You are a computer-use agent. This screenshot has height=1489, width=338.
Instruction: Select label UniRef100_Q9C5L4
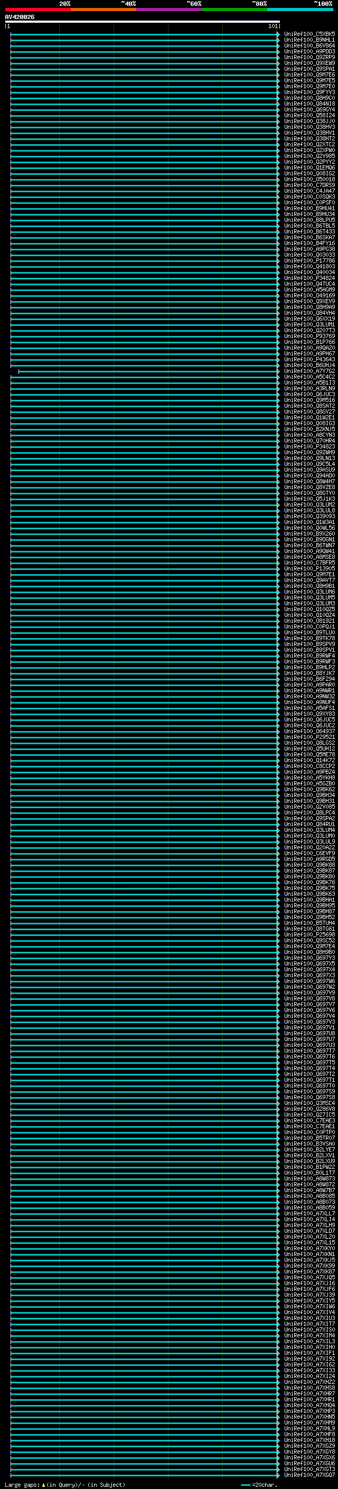point(309,464)
